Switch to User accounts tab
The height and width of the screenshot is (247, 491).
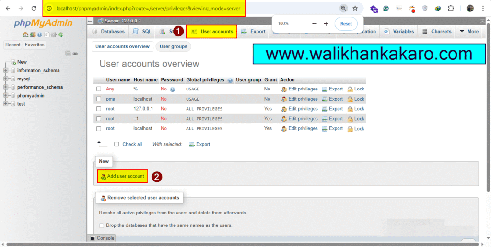coord(211,32)
